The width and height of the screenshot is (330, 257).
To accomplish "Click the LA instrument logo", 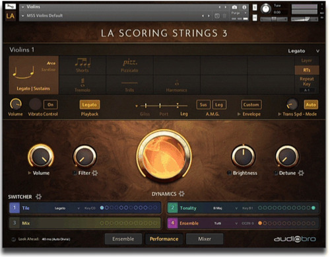I will 11,16.
